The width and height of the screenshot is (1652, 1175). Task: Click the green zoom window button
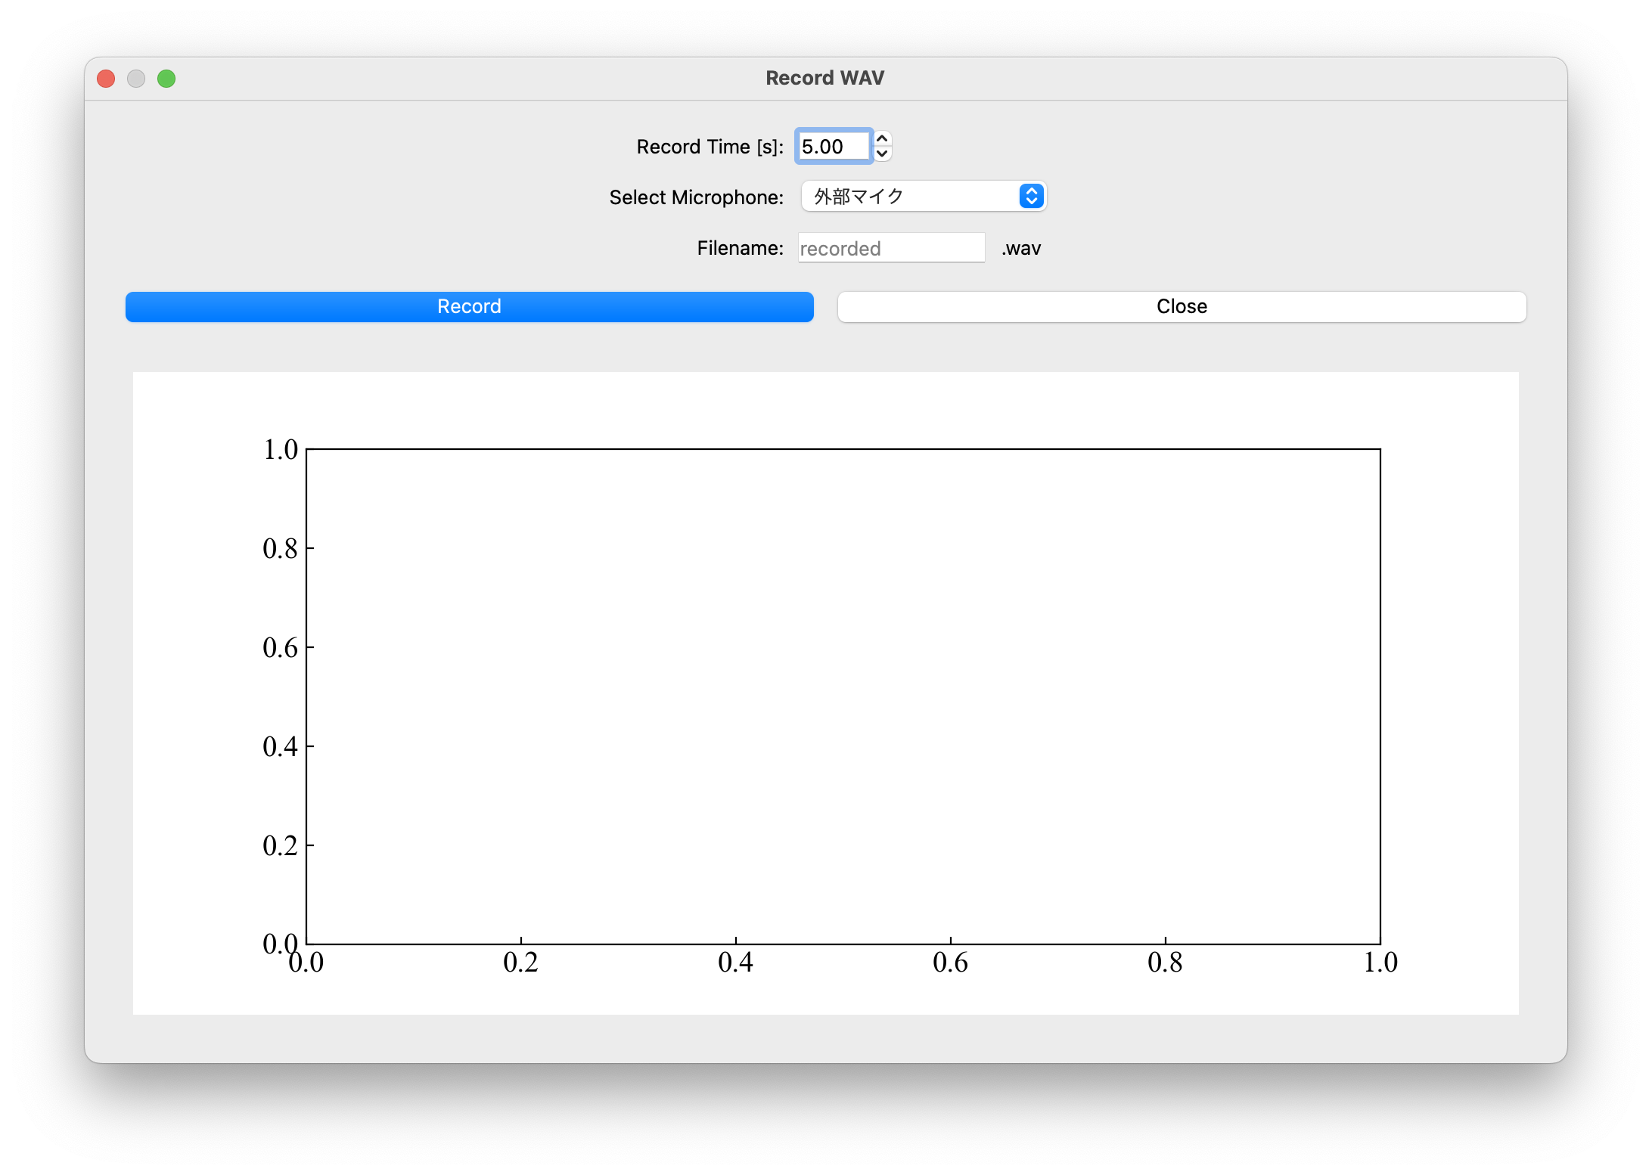tap(166, 79)
